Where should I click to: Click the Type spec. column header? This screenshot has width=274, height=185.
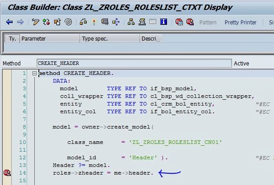(x=110, y=39)
